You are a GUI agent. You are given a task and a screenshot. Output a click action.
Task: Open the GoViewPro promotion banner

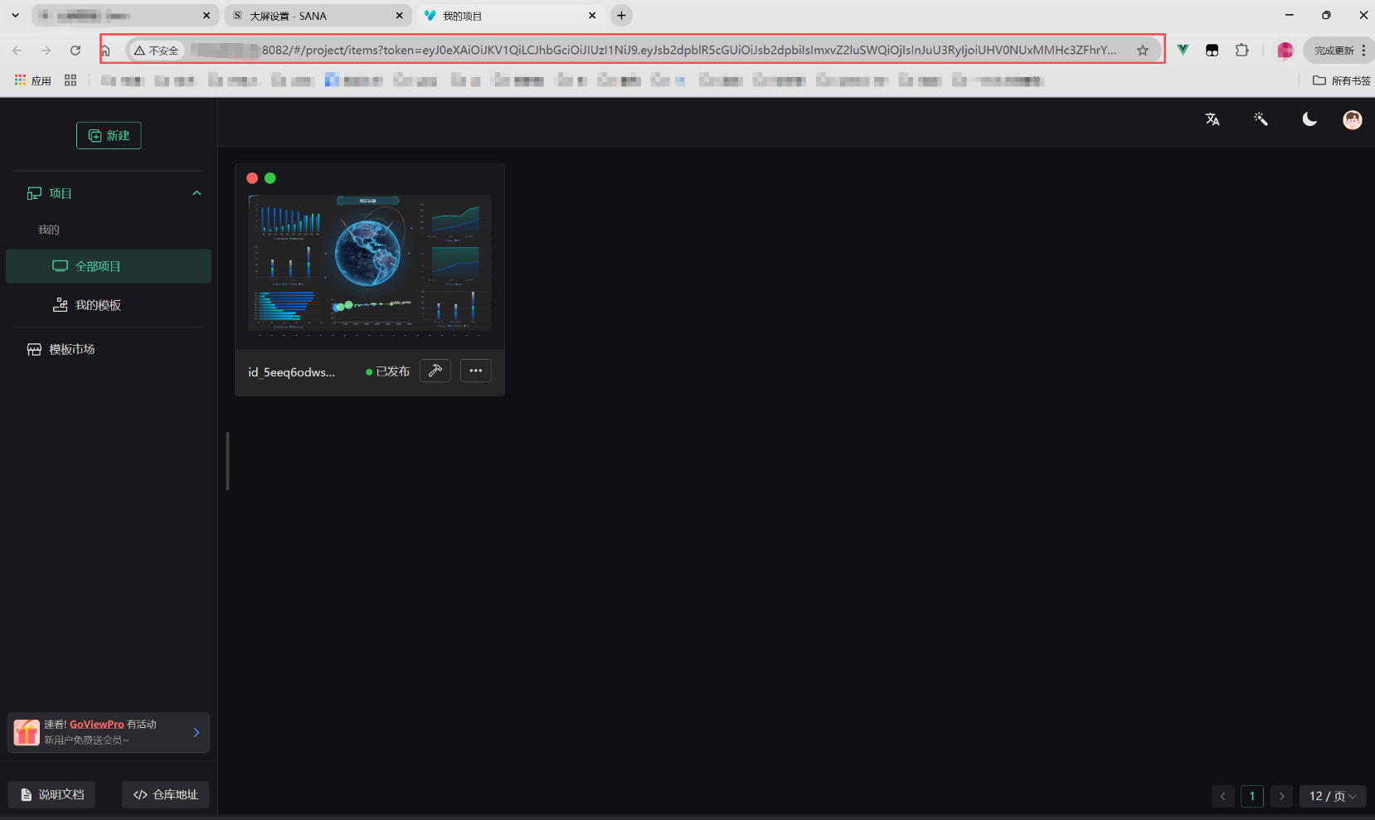pyautogui.click(x=109, y=732)
